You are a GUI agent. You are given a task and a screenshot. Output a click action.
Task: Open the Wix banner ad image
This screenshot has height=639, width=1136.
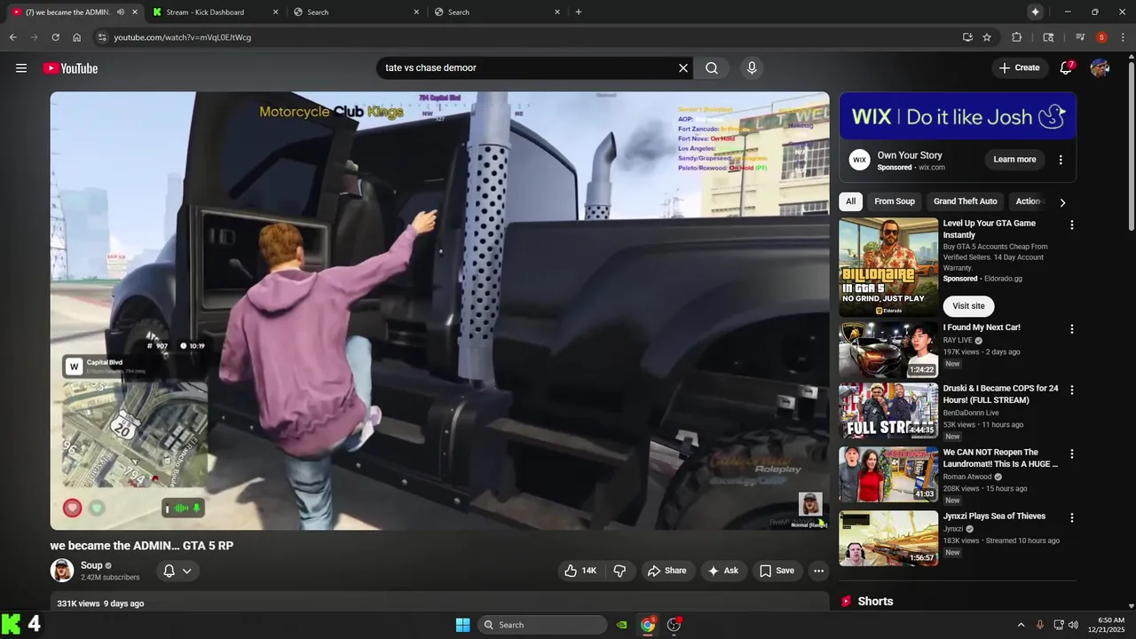point(958,116)
